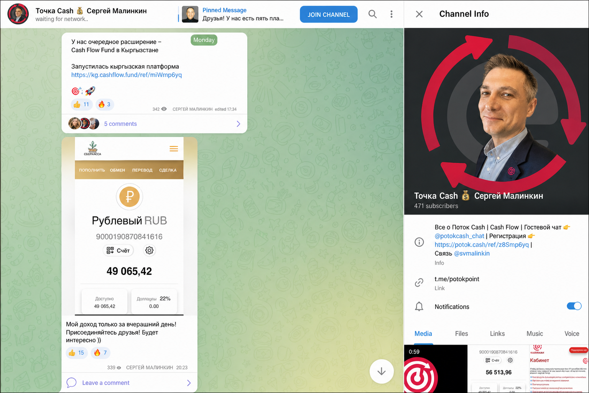Image resolution: width=589 pixels, height=393 pixels.
Task: Open the Кабинет media thumbnail
Action: pos(559,369)
